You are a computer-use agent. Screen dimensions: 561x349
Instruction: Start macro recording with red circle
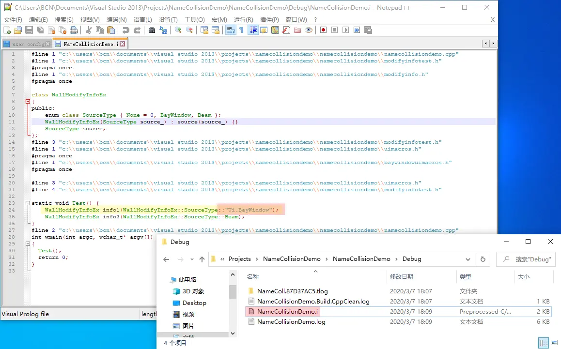[x=323, y=30]
